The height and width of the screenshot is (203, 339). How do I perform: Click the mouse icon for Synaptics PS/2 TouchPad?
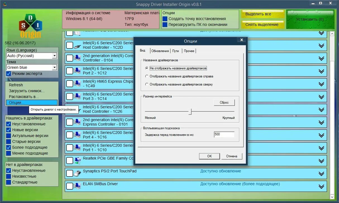pyautogui.click(x=77, y=173)
